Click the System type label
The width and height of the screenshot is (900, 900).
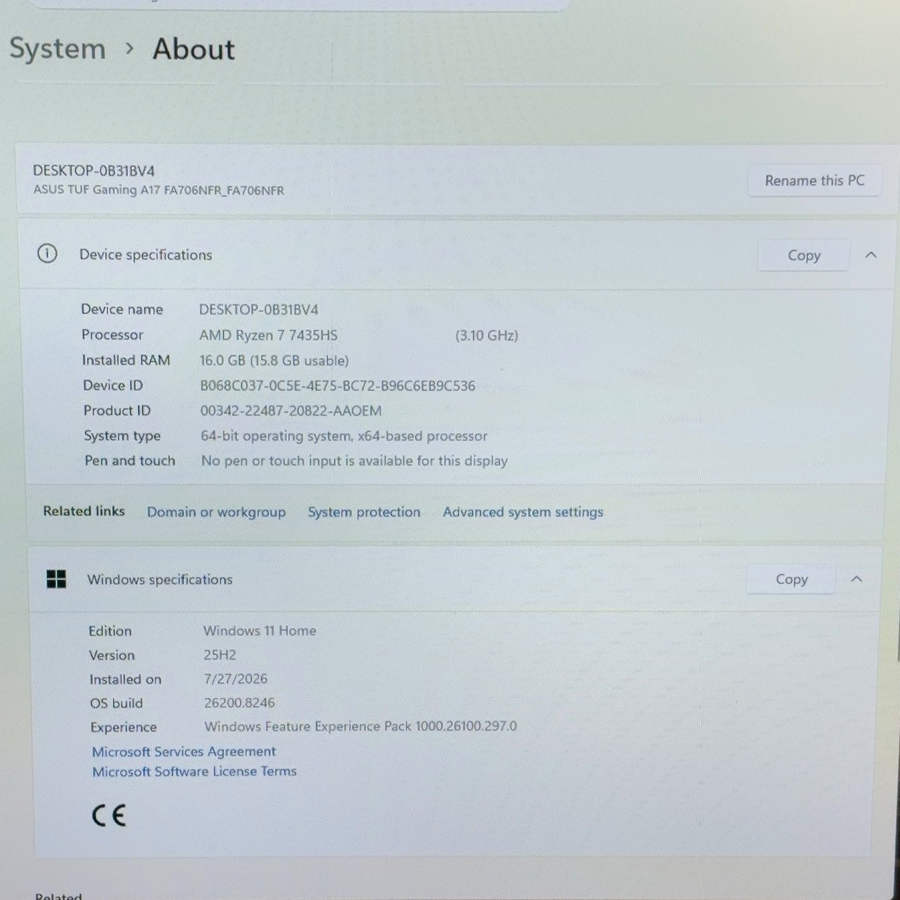(x=122, y=436)
